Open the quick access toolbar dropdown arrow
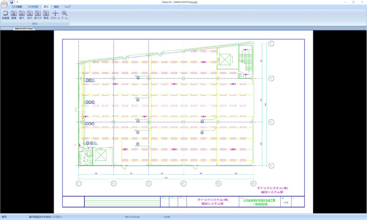Screen dimensions: 367x220 (x=17, y=2)
